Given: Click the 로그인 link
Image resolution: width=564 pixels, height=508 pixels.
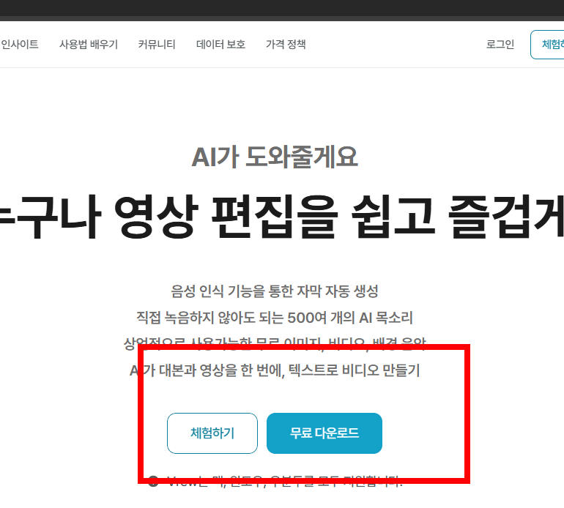Looking at the screenshot, I should pyautogui.click(x=500, y=44).
